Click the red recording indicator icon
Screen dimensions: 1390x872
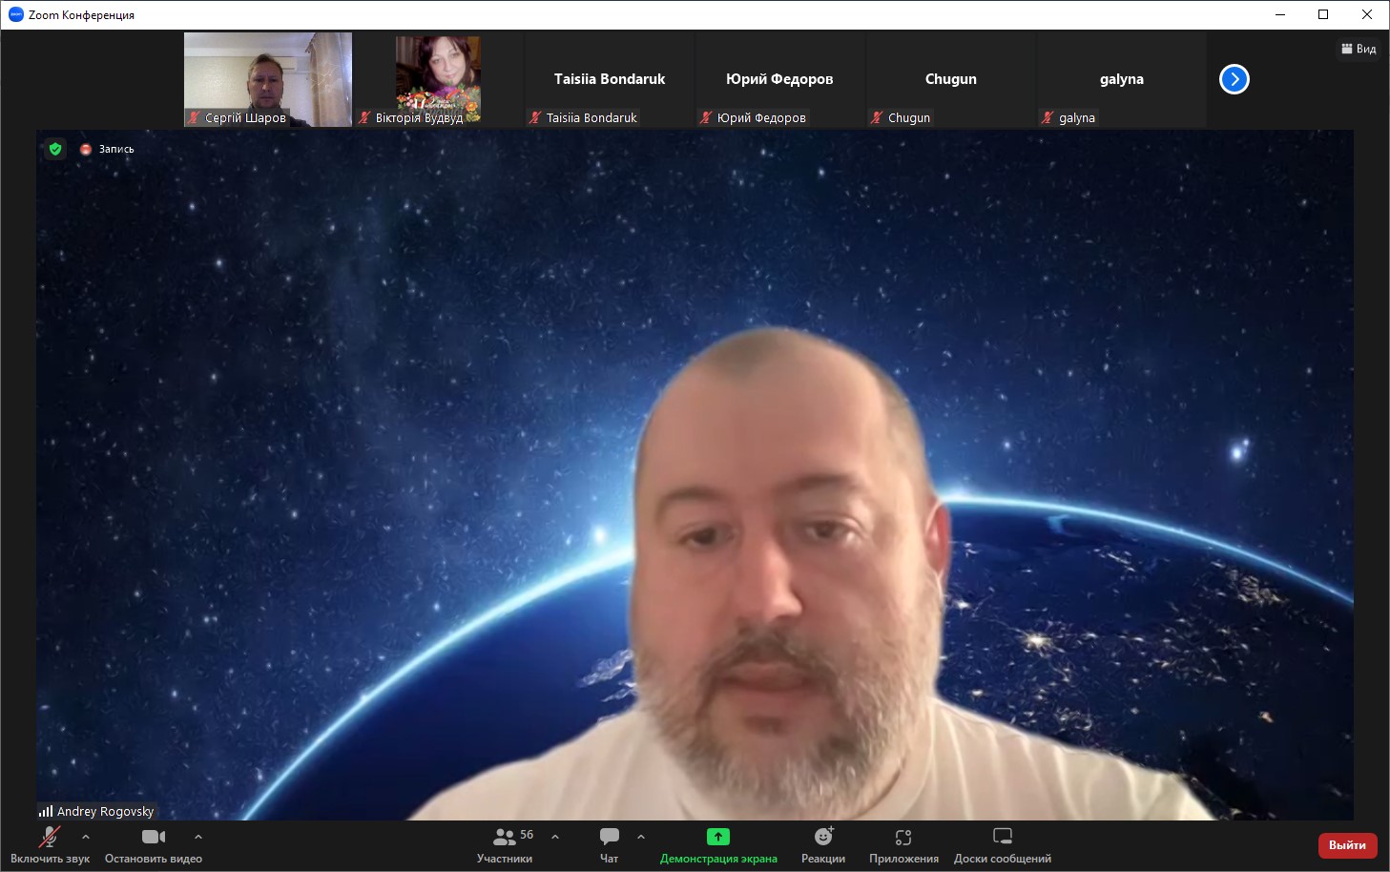(86, 149)
